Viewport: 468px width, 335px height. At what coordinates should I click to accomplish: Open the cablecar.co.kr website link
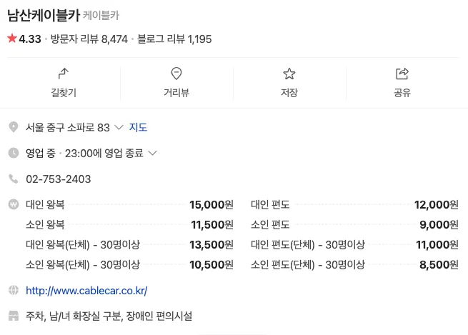pos(86,291)
